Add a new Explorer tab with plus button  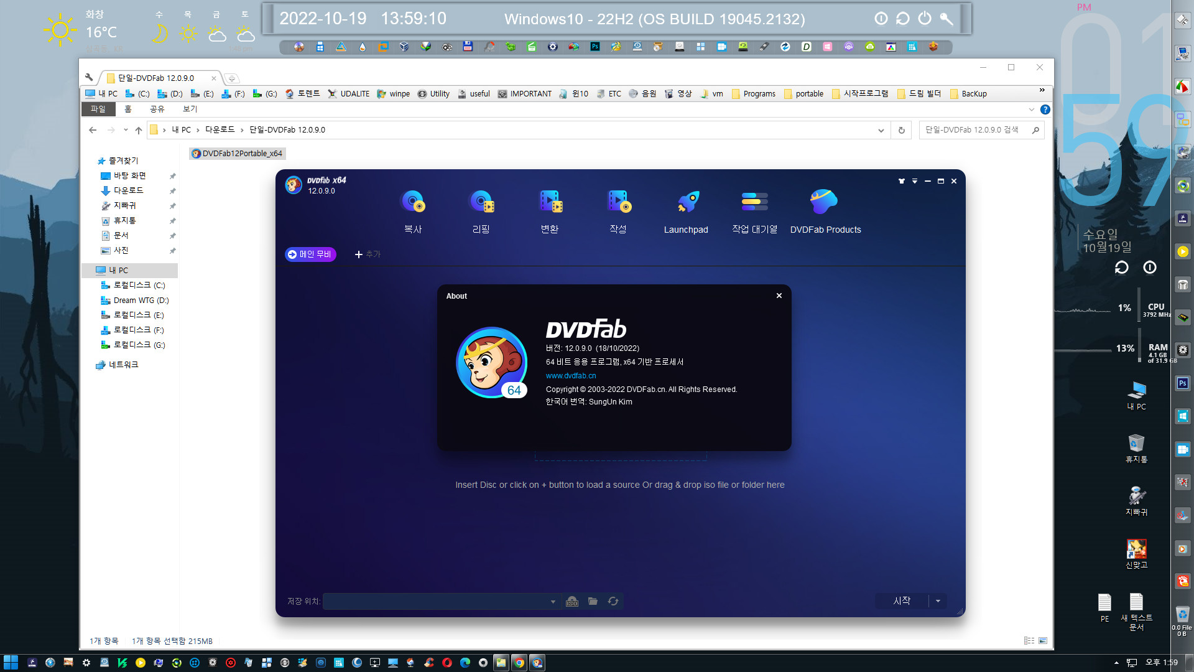(231, 78)
